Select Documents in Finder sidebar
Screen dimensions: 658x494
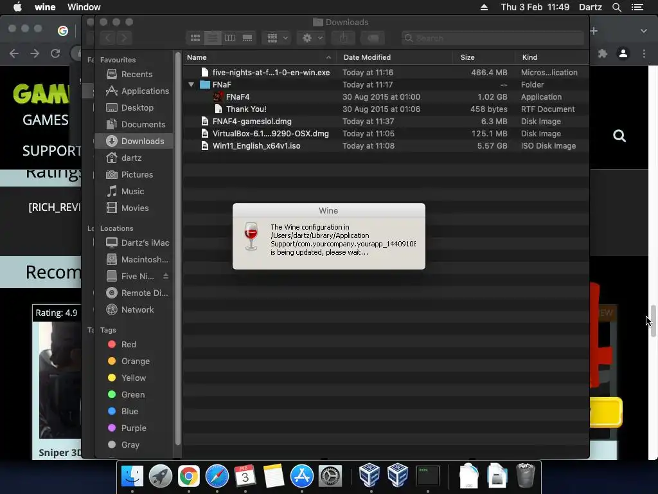134,124
